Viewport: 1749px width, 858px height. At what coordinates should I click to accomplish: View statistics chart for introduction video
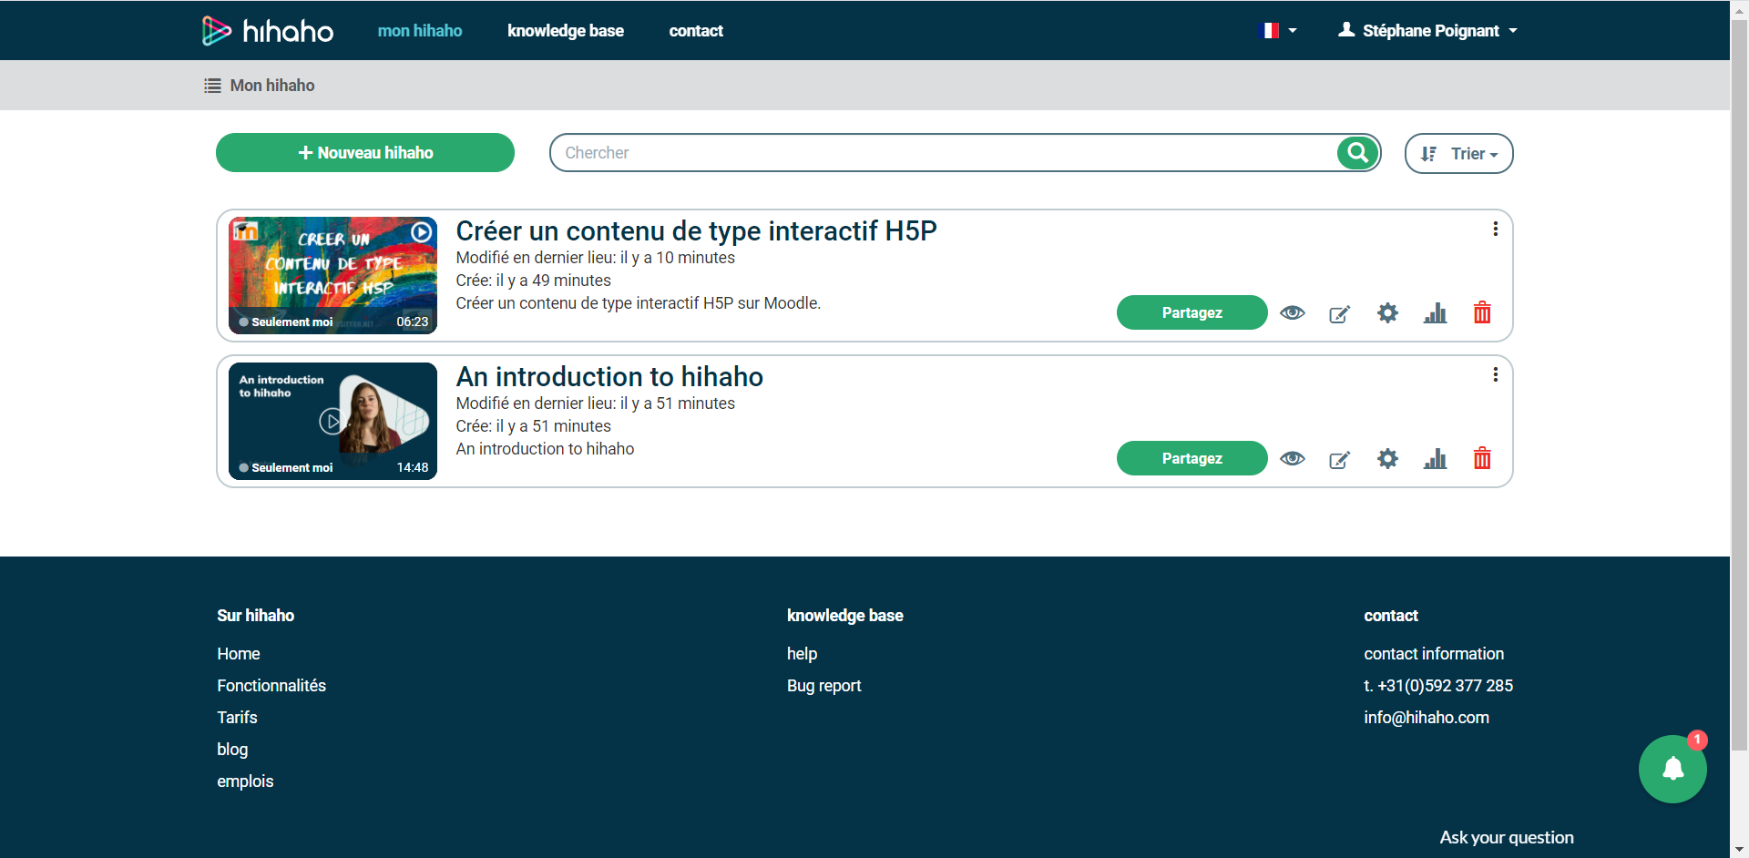pyautogui.click(x=1435, y=459)
